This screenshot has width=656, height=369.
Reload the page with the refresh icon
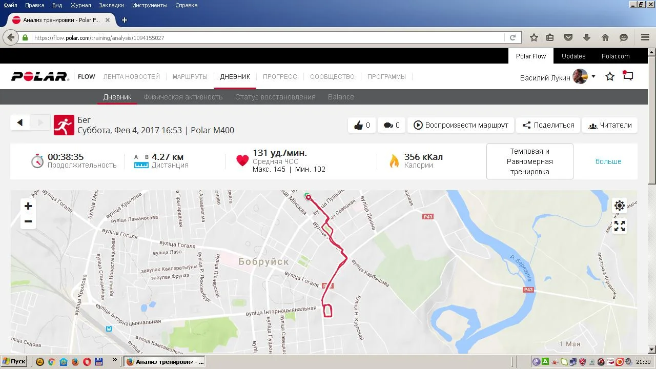coord(512,37)
